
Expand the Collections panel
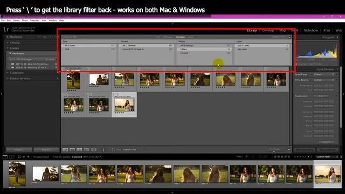coord(8,73)
